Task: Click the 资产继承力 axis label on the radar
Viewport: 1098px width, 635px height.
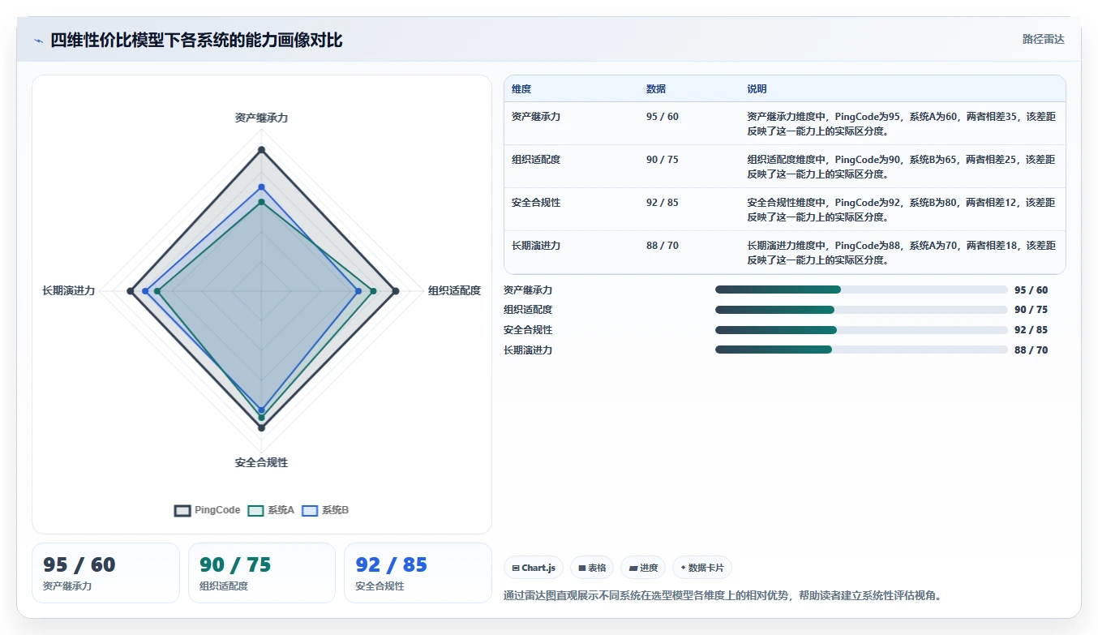Action: click(x=261, y=118)
